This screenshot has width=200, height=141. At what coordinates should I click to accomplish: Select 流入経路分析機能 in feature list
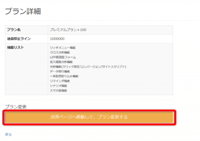coord(61,62)
